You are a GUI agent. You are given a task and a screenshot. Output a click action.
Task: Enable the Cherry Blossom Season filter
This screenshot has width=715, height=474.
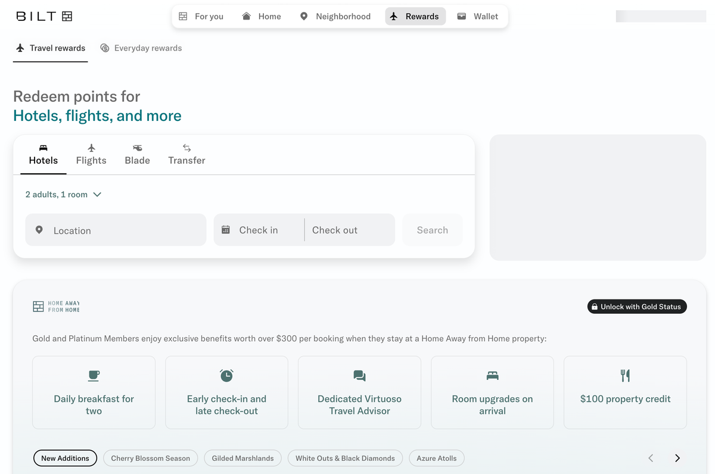(150, 458)
